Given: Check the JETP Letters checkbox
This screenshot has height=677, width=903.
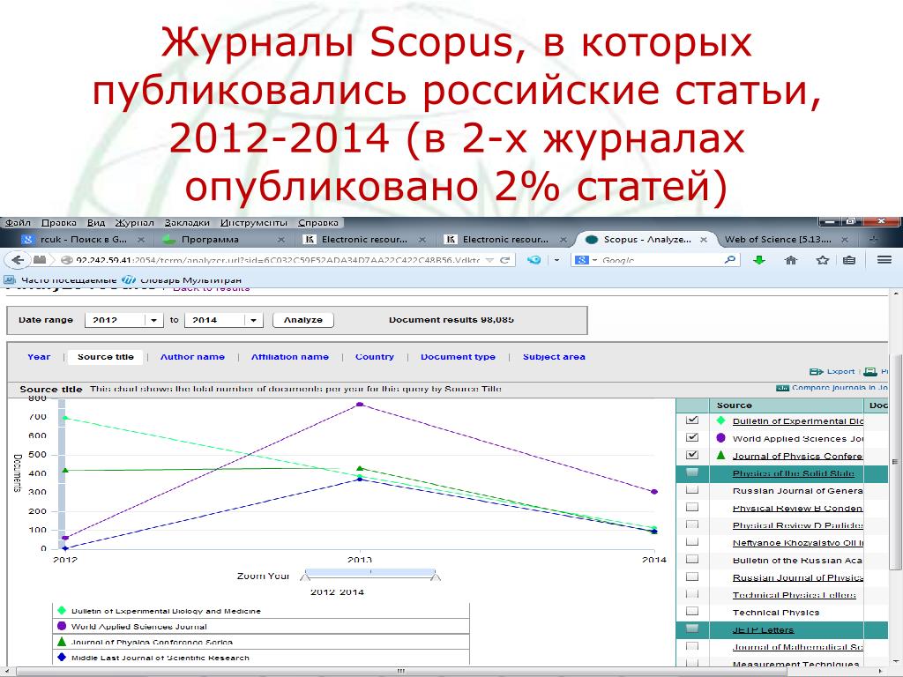Looking at the screenshot, I should click(692, 629).
